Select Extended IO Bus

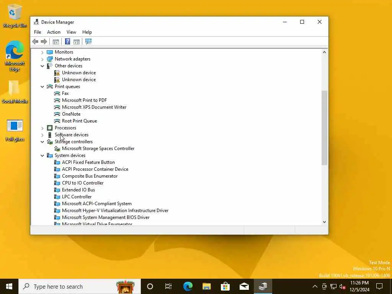[78, 190]
